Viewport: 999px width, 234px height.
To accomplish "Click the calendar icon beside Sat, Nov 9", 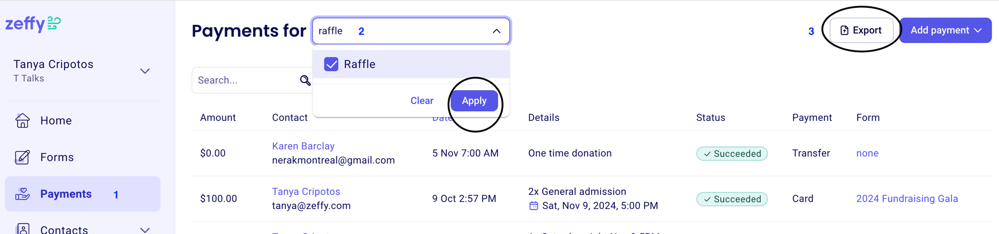I will click(533, 206).
